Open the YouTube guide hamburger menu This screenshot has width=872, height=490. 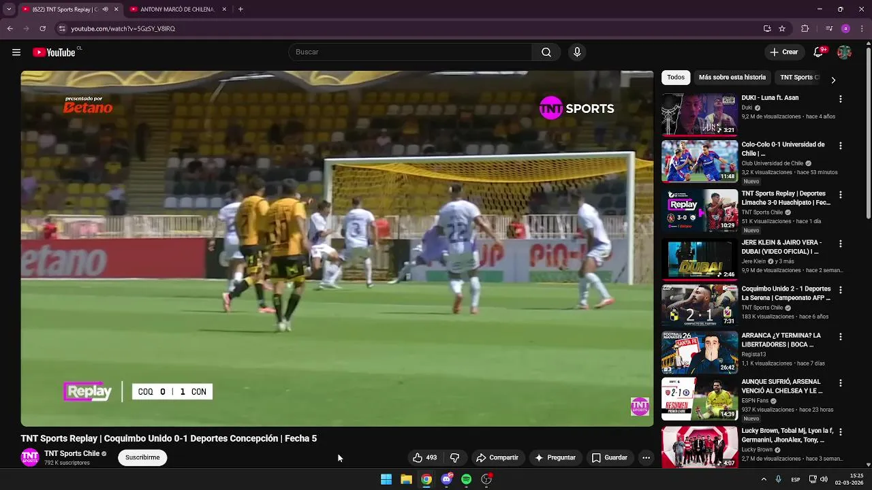pos(16,52)
